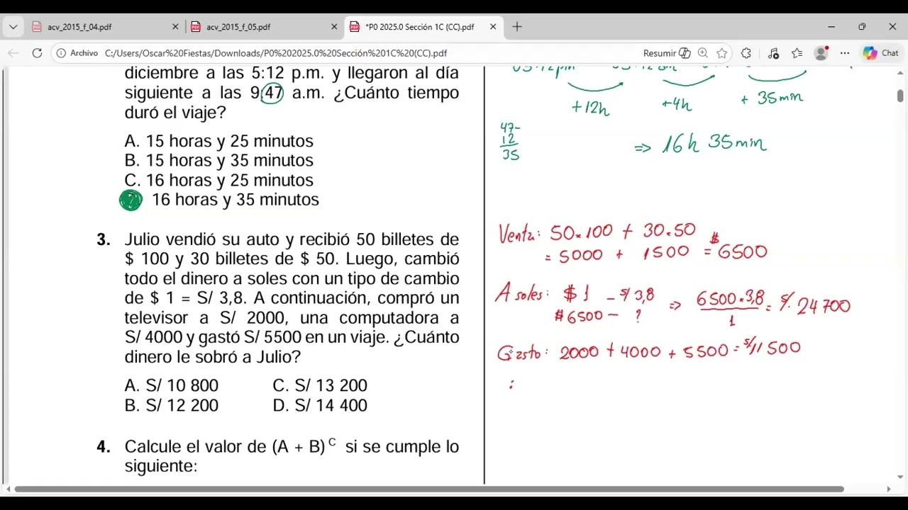This screenshot has height=510, width=908.
Task: Open the Extensions puzzle icon
Action: tap(746, 53)
